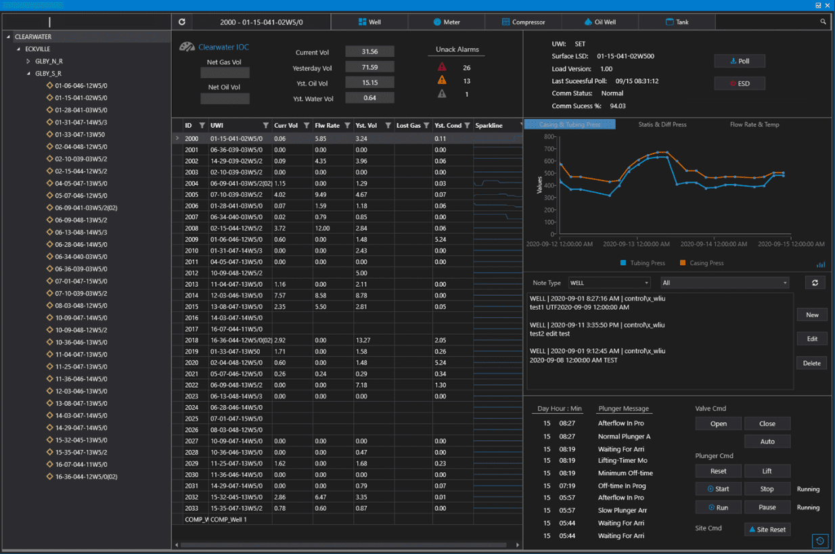Screen dimensions: 835x554
Task: Set Valve Cmd to Auto mode
Action: (x=767, y=441)
